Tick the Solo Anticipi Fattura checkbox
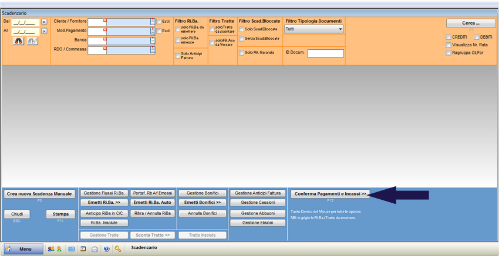Viewport: 499px width, 256px height. (x=178, y=56)
